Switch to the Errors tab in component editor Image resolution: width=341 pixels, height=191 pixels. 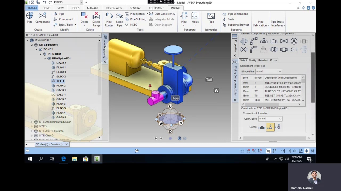[274, 60]
